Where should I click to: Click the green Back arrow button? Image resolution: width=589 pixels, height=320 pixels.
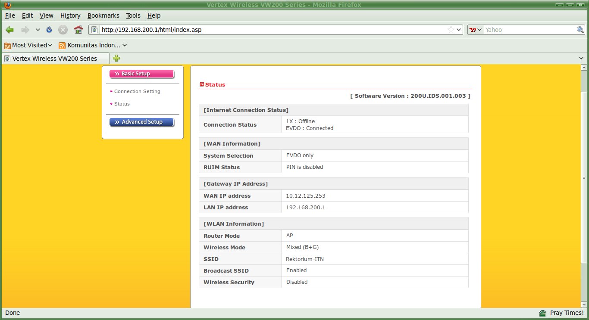pos(10,30)
